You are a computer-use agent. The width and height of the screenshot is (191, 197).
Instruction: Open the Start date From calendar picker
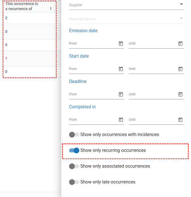[x=121, y=69]
